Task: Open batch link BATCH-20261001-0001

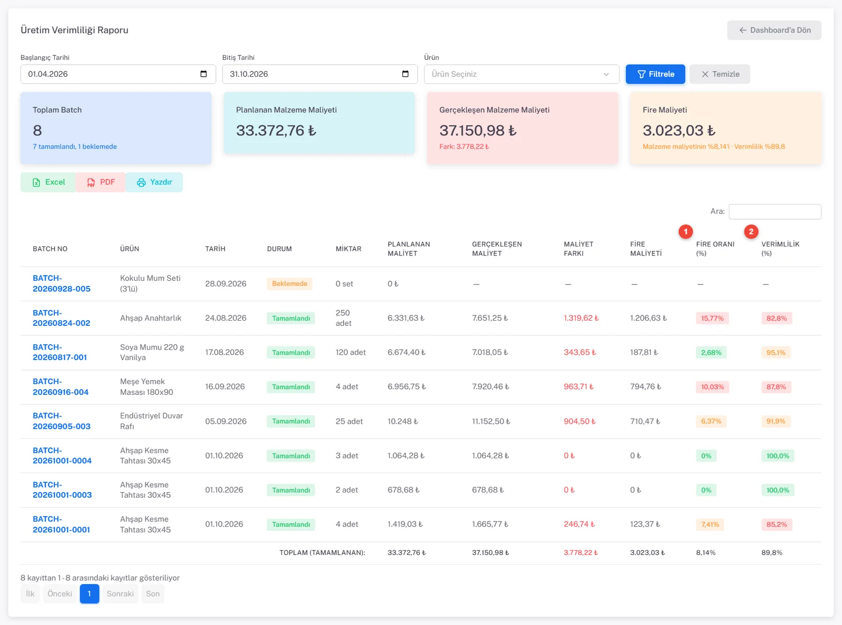Action: (x=61, y=525)
